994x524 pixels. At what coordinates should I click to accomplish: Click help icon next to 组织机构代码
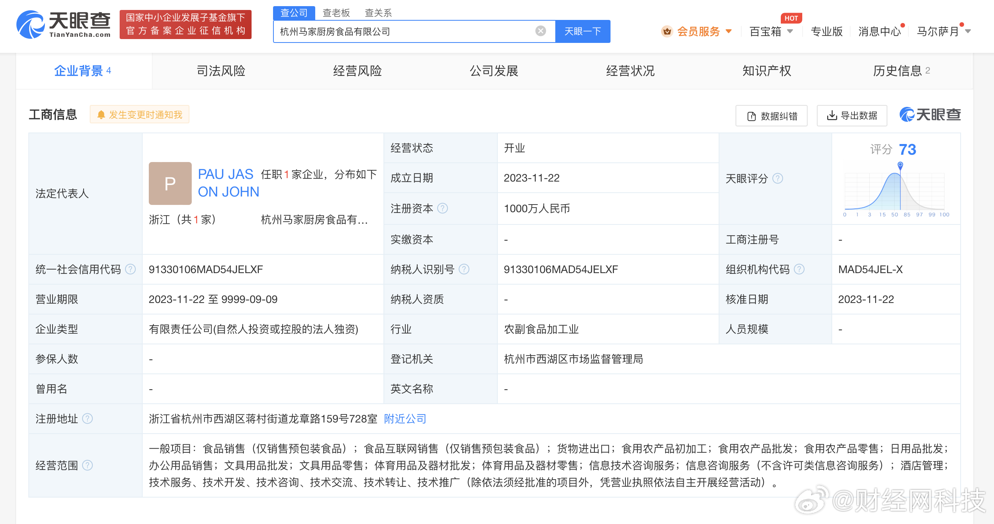click(x=799, y=269)
